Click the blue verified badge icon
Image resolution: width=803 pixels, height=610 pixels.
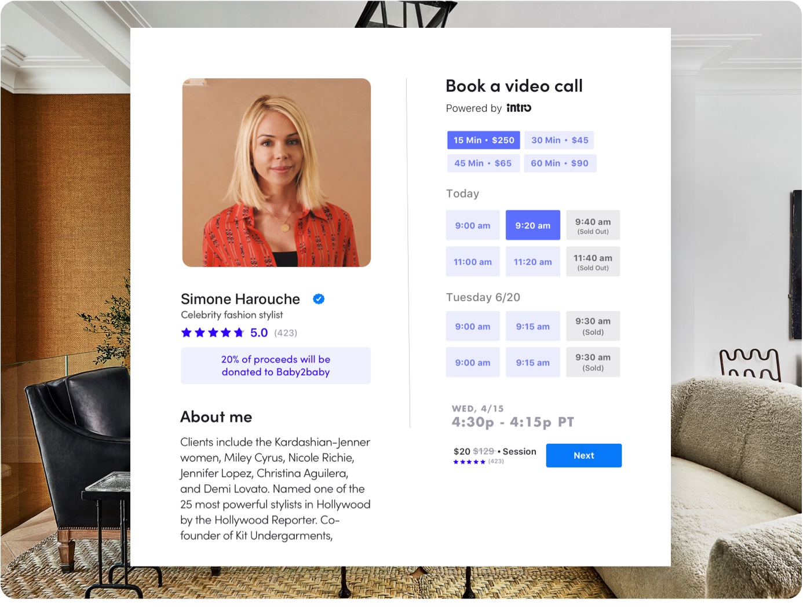[319, 299]
